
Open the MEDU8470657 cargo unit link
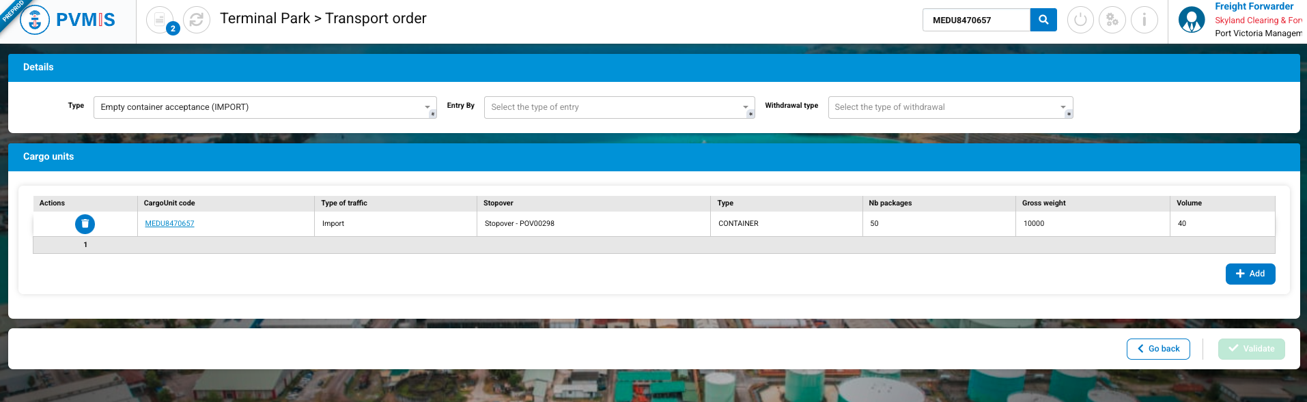169,224
